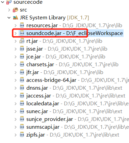Screen dimensions: 129x143
Task: Click the jfr.jar jar icon
Action: click(x=22, y=72)
